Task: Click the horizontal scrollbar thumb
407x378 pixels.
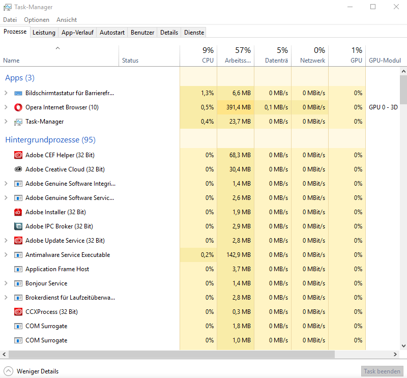Action: point(171,355)
